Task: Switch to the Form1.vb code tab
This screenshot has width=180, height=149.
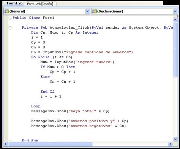Action: (14, 3)
